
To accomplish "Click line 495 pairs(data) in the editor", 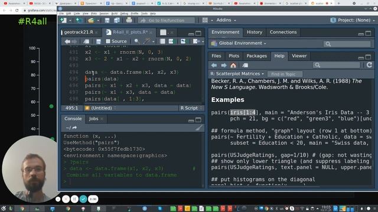I will coord(102,79).
